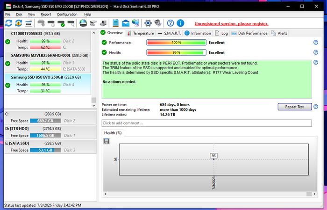Switch to the Information tab
The height and width of the screenshot is (210, 327).
[198, 33]
